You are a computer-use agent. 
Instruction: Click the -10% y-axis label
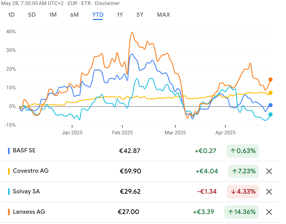coord(10,125)
